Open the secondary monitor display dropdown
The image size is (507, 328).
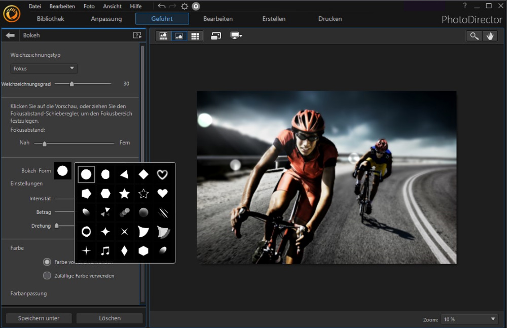[236, 36]
